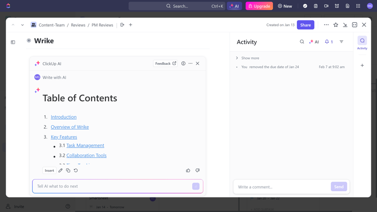Screen dimensions: 377x212
Task: Open the bell notifications showing 1
Action: pos(328,42)
